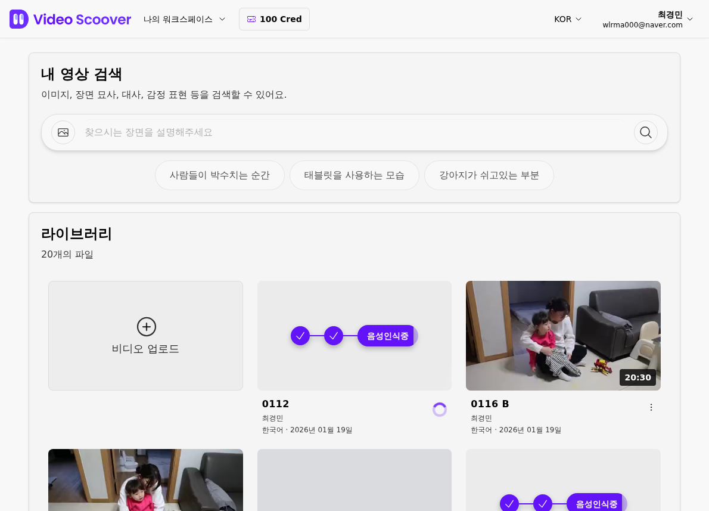
Task: Choose the 강아지가 쉬고있는 부분 suggestion
Action: point(489,175)
